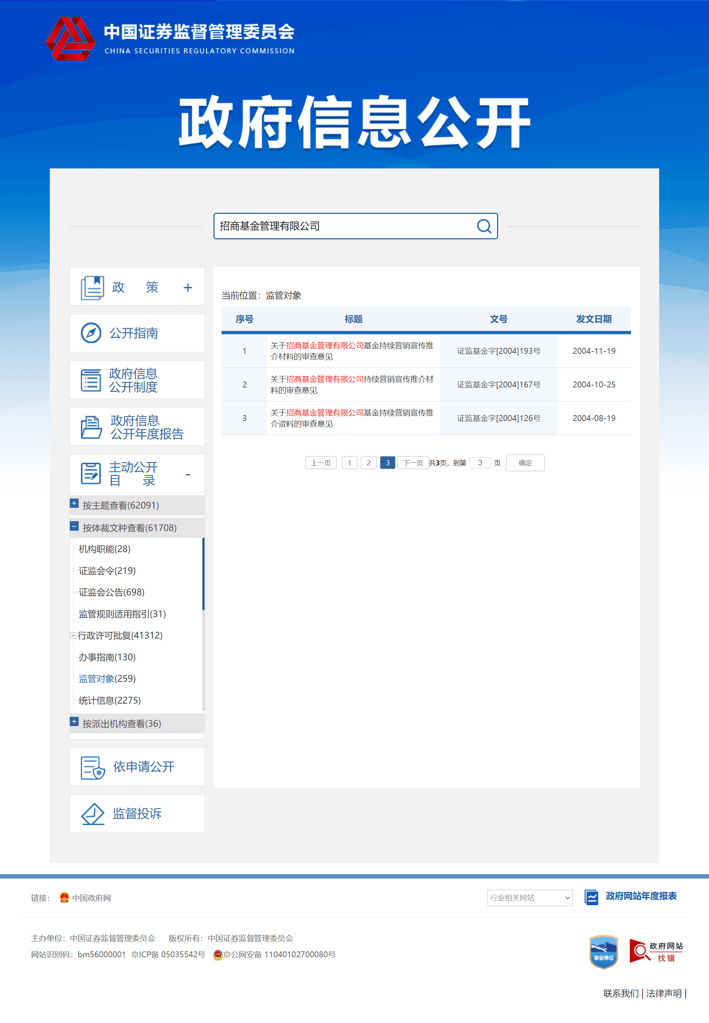Open result 3 证监基金字[2004]126号 title link
The height and width of the screenshot is (1023, 709).
(x=352, y=418)
